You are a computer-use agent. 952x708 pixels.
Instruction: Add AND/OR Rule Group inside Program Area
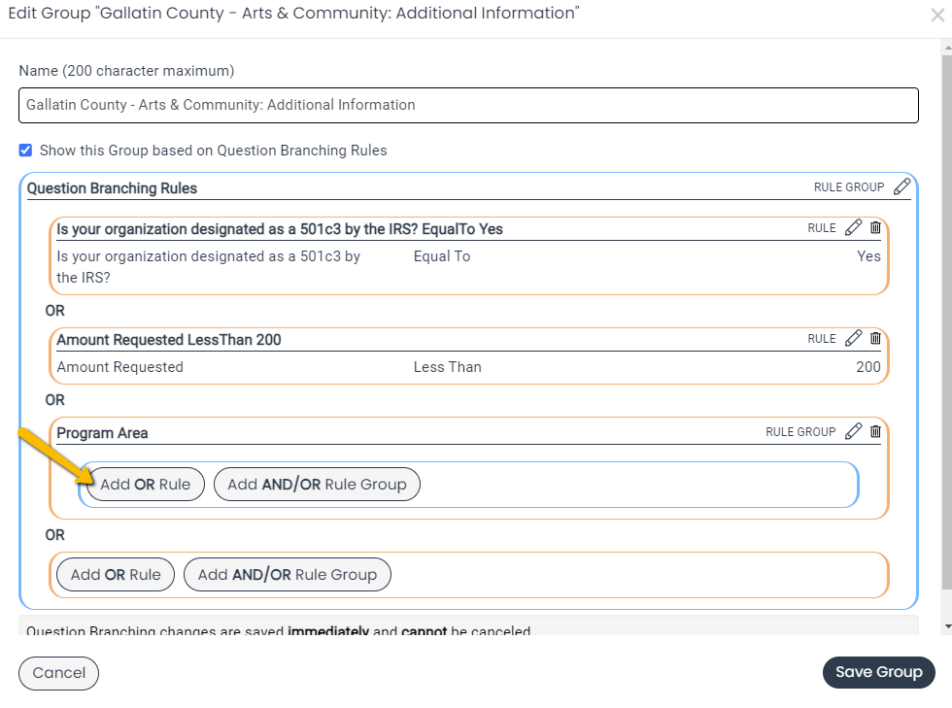(x=317, y=484)
